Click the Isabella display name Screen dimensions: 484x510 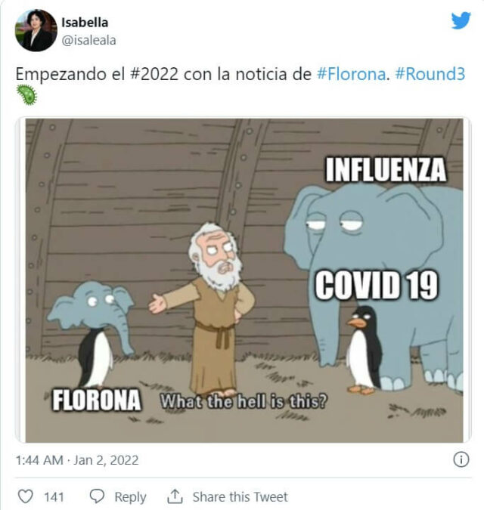coord(85,23)
